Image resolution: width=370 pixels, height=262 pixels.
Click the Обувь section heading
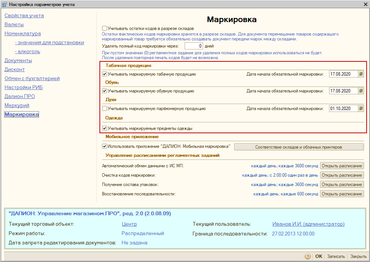(112, 82)
